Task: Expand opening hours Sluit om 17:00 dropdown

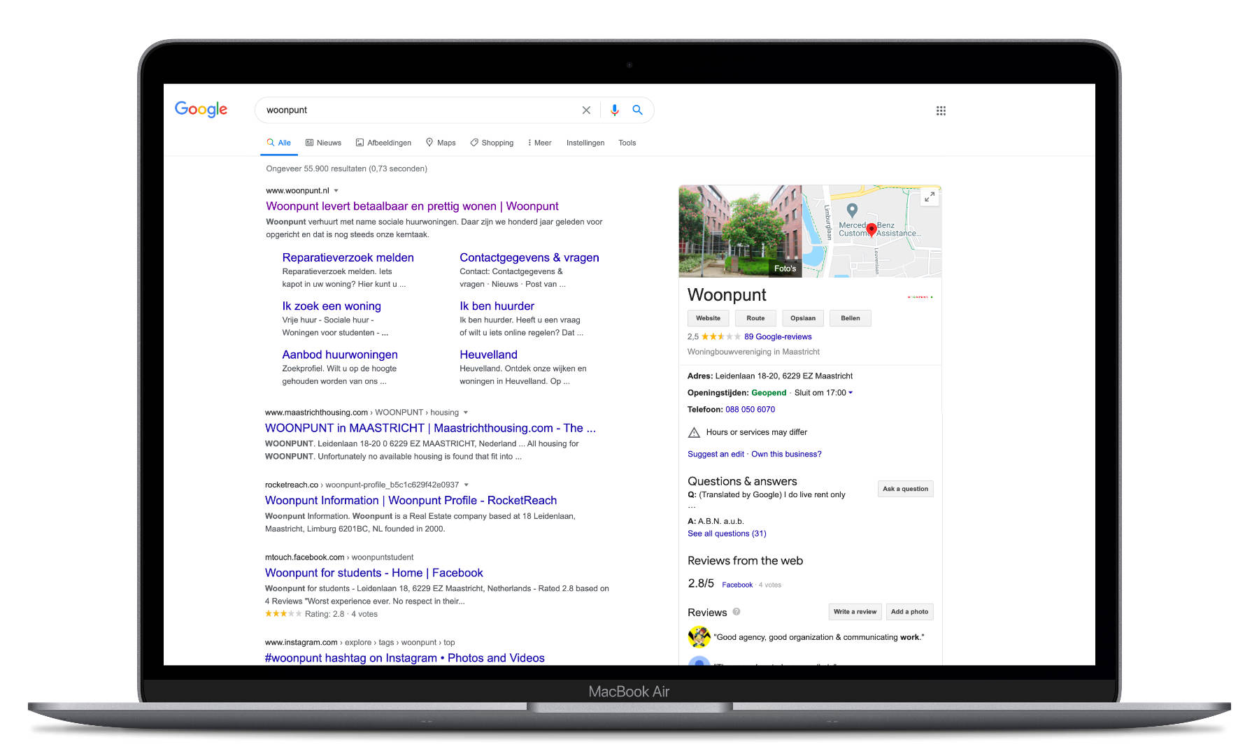Action: click(851, 393)
